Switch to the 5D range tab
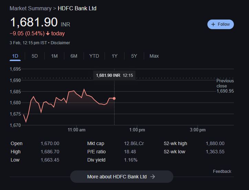The height and width of the screenshot is (190, 249). (35, 56)
